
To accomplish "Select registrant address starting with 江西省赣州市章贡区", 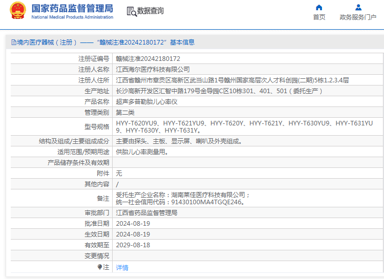I will click(232, 80).
